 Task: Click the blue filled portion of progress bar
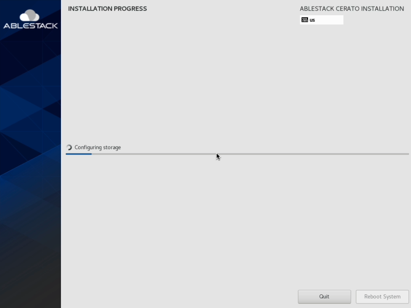(x=79, y=154)
